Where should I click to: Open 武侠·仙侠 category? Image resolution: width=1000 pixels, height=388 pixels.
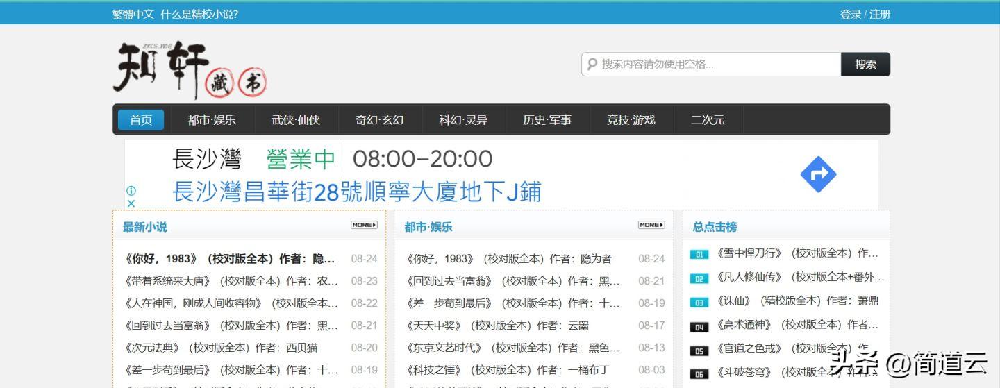click(x=296, y=119)
